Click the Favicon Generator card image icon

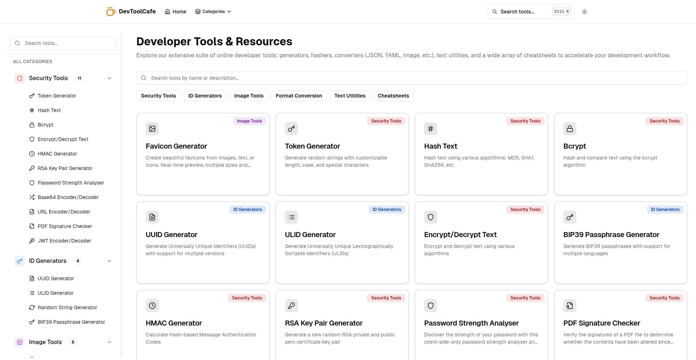point(152,129)
